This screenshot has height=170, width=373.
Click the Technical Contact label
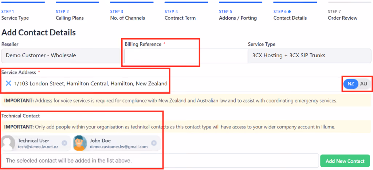tap(20, 116)
